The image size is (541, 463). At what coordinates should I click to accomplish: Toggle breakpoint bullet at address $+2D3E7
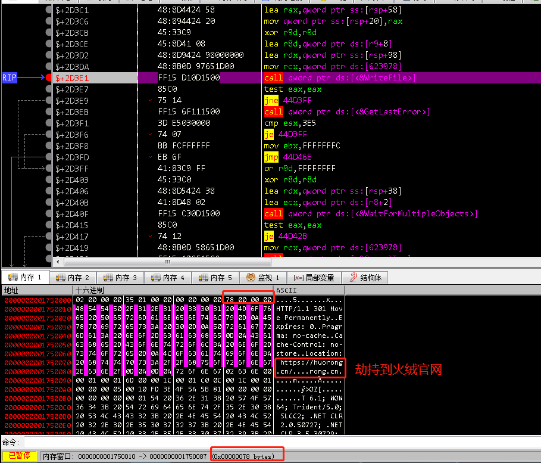[x=49, y=89]
